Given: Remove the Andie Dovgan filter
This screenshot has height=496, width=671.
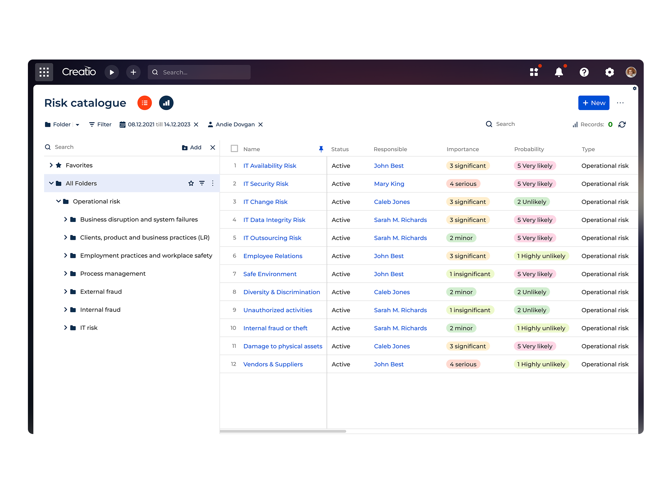Looking at the screenshot, I should coord(261,124).
